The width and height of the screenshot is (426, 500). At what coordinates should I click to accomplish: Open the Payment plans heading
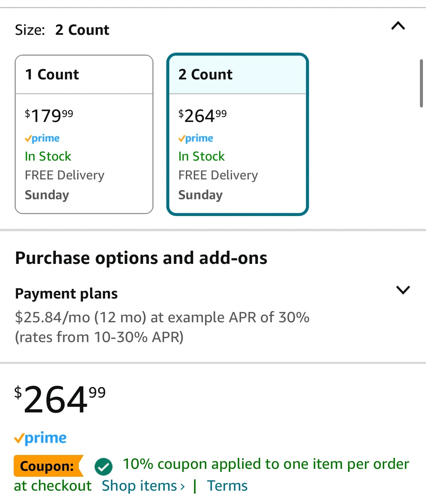click(66, 293)
